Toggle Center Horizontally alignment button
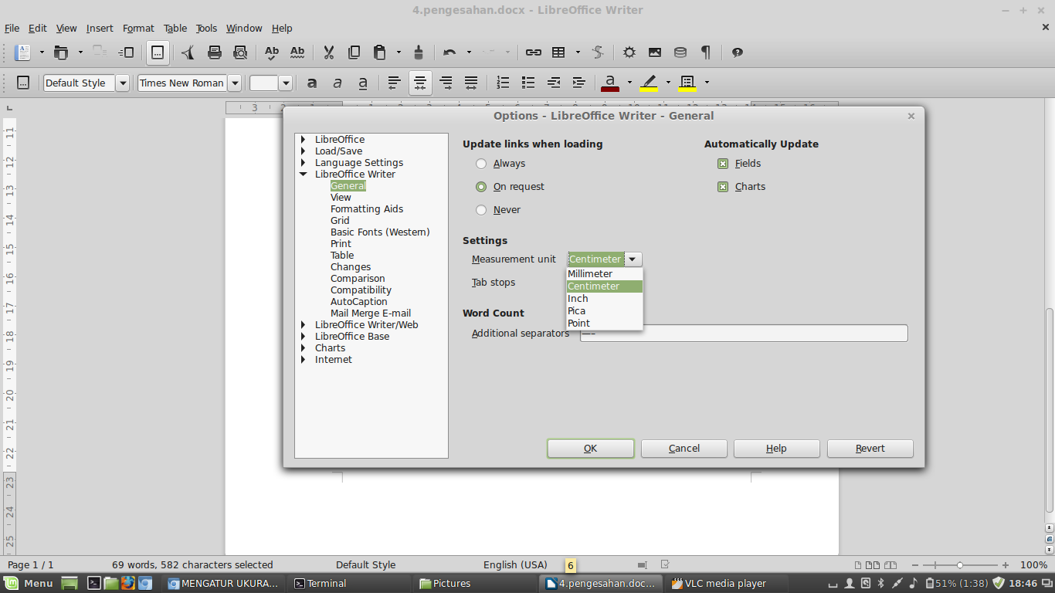This screenshot has width=1055, height=593. pos(420,83)
